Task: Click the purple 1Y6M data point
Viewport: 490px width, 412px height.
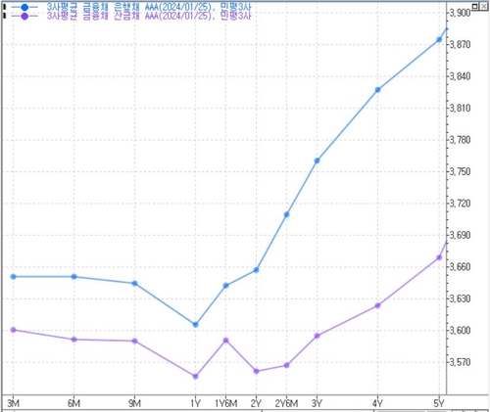Action: 225,341
